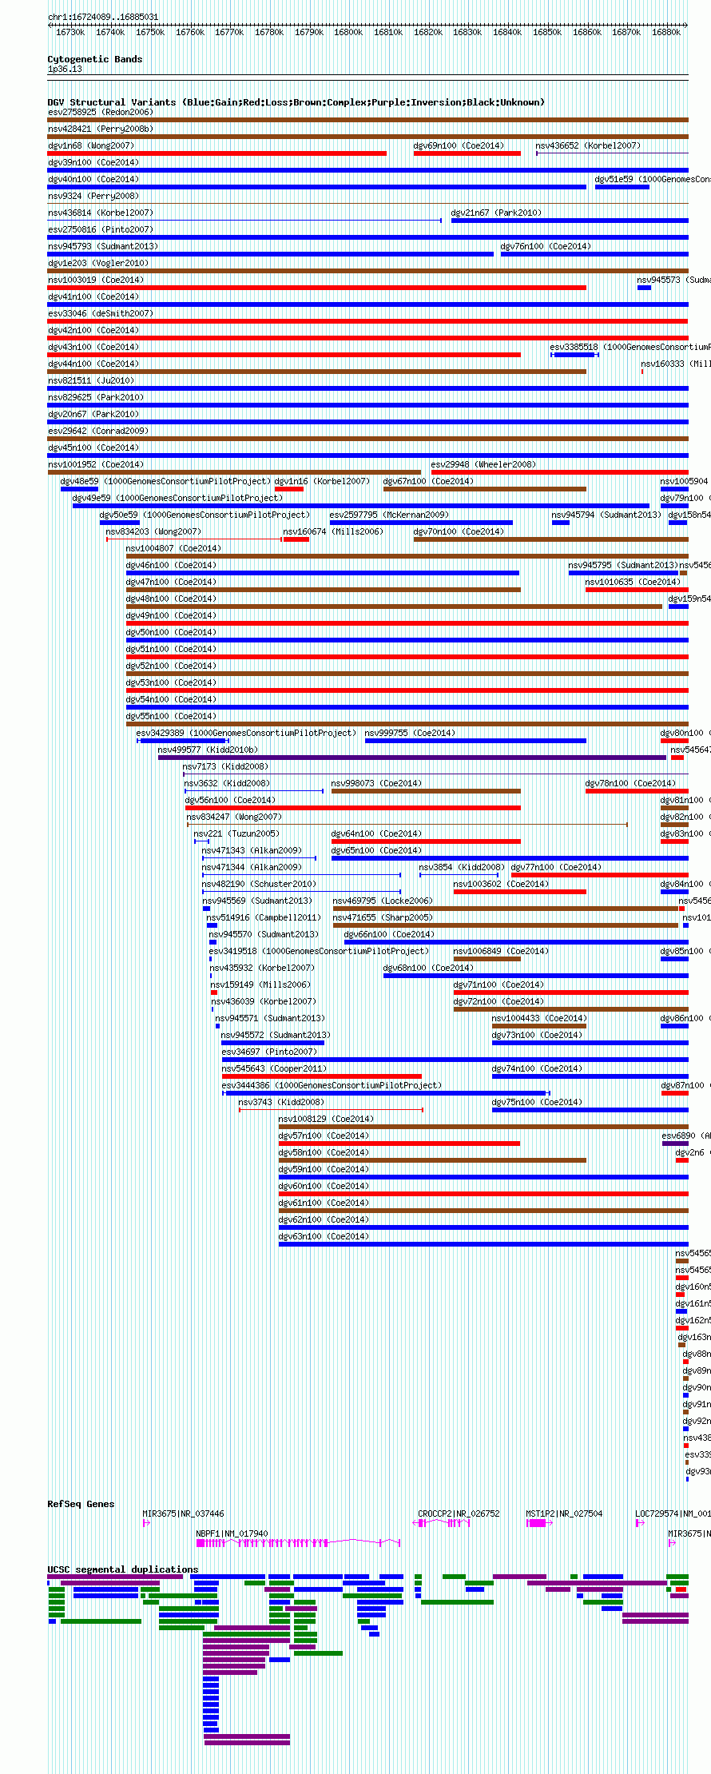
Task: Click nsv834247 (Wong2007) label
Action: [x=234, y=817]
